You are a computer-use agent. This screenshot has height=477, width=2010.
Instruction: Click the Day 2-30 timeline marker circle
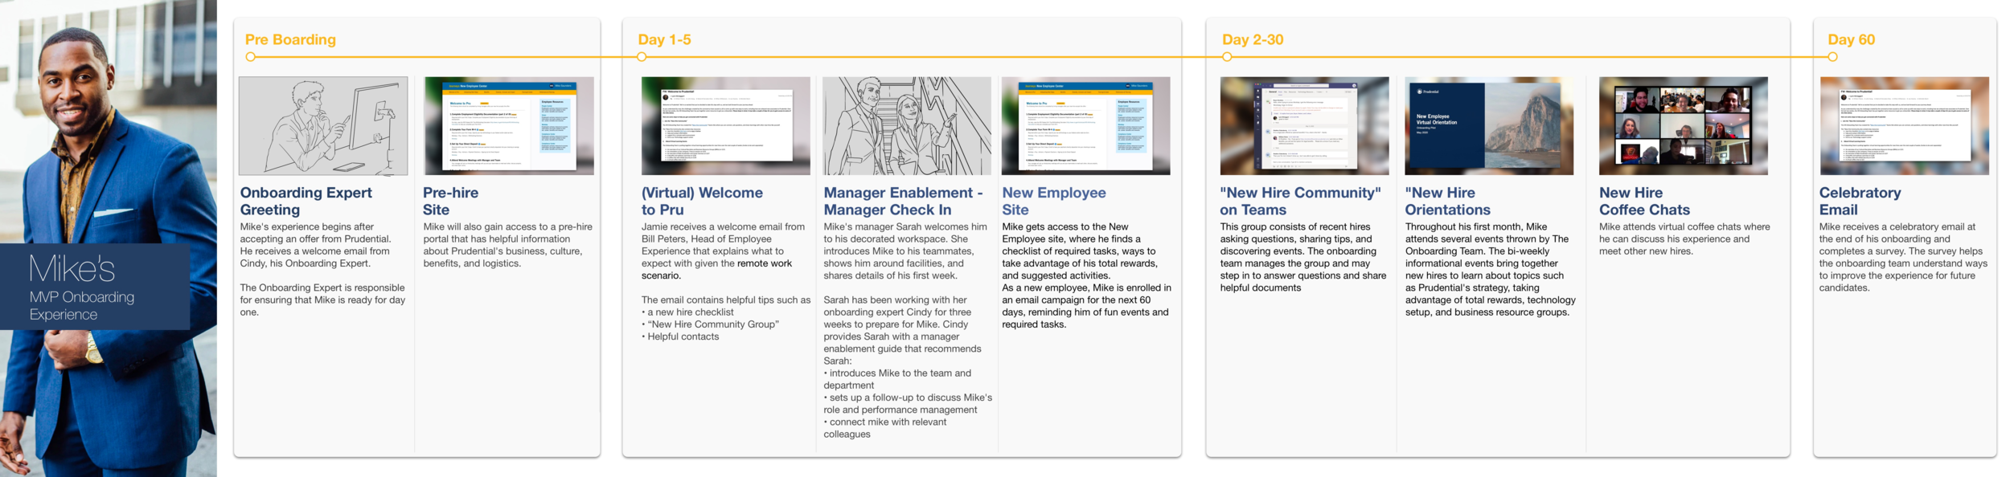click(x=1227, y=57)
